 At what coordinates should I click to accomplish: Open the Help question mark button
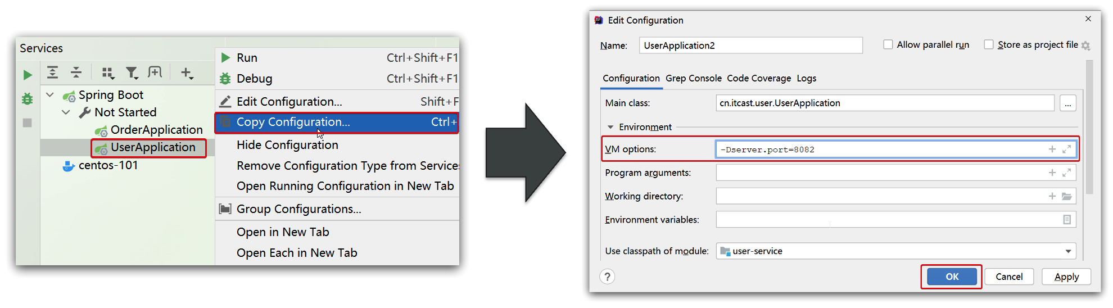(607, 277)
